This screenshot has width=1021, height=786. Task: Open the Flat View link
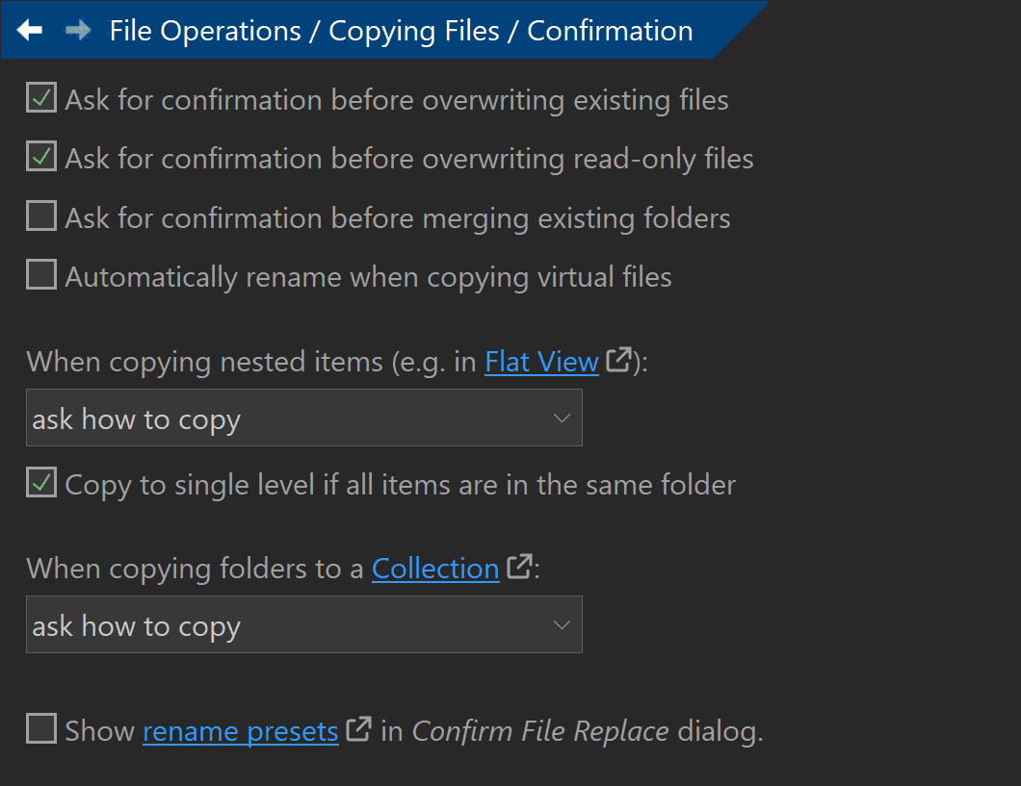(541, 362)
